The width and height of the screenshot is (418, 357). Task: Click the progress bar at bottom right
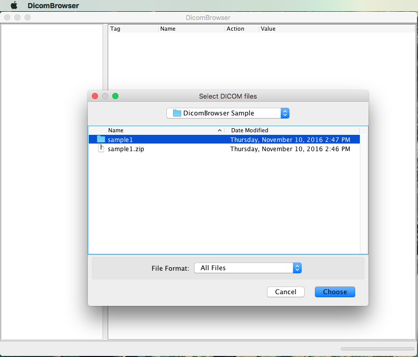point(378,348)
